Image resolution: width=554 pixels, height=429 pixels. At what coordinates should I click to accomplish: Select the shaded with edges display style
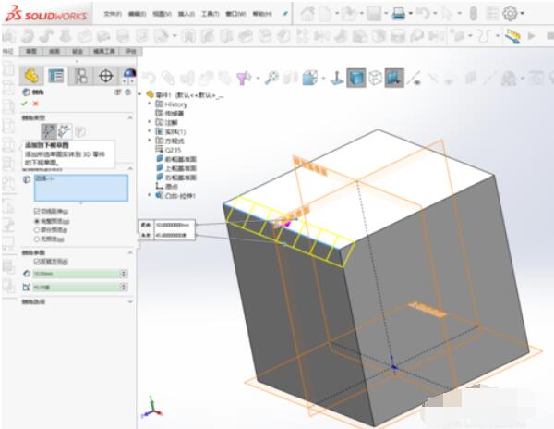(x=356, y=78)
